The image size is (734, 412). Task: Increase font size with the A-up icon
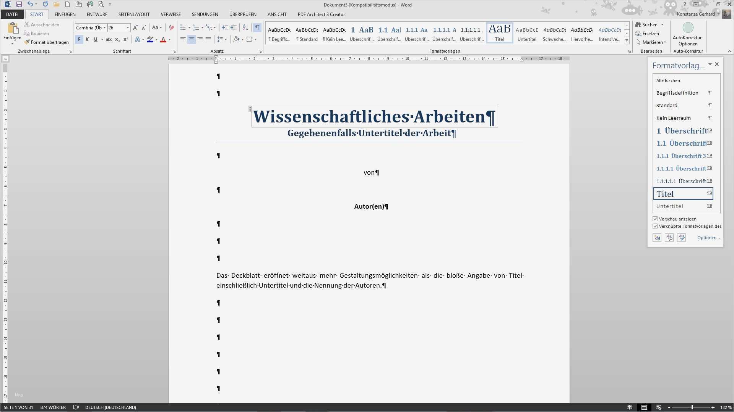pyautogui.click(x=135, y=27)
